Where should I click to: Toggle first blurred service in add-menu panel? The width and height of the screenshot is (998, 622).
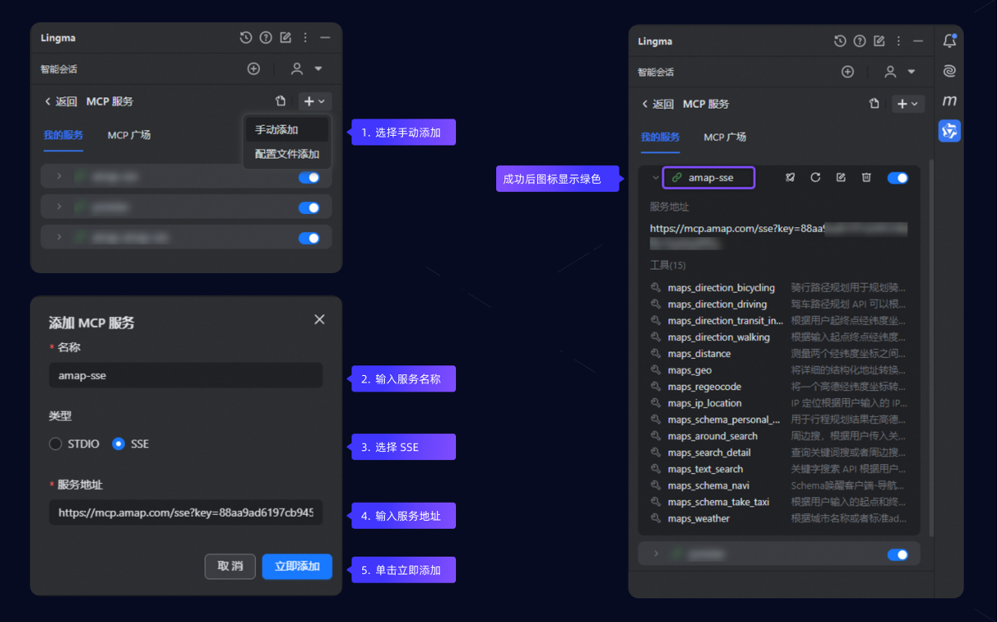[309, 177]
